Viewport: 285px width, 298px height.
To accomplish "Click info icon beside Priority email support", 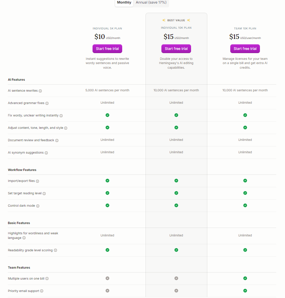I will point(42,291).
